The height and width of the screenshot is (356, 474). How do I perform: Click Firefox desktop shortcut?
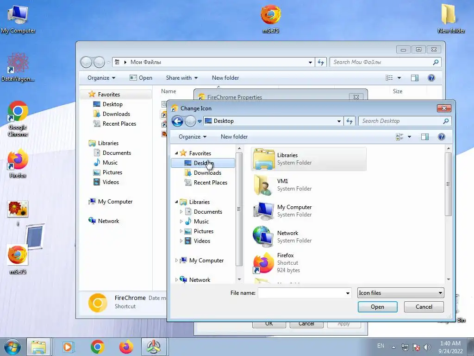(18, 163)
